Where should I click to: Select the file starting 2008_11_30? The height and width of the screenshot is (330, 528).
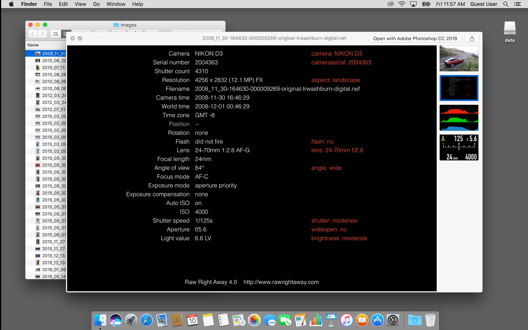click(46, 54)
